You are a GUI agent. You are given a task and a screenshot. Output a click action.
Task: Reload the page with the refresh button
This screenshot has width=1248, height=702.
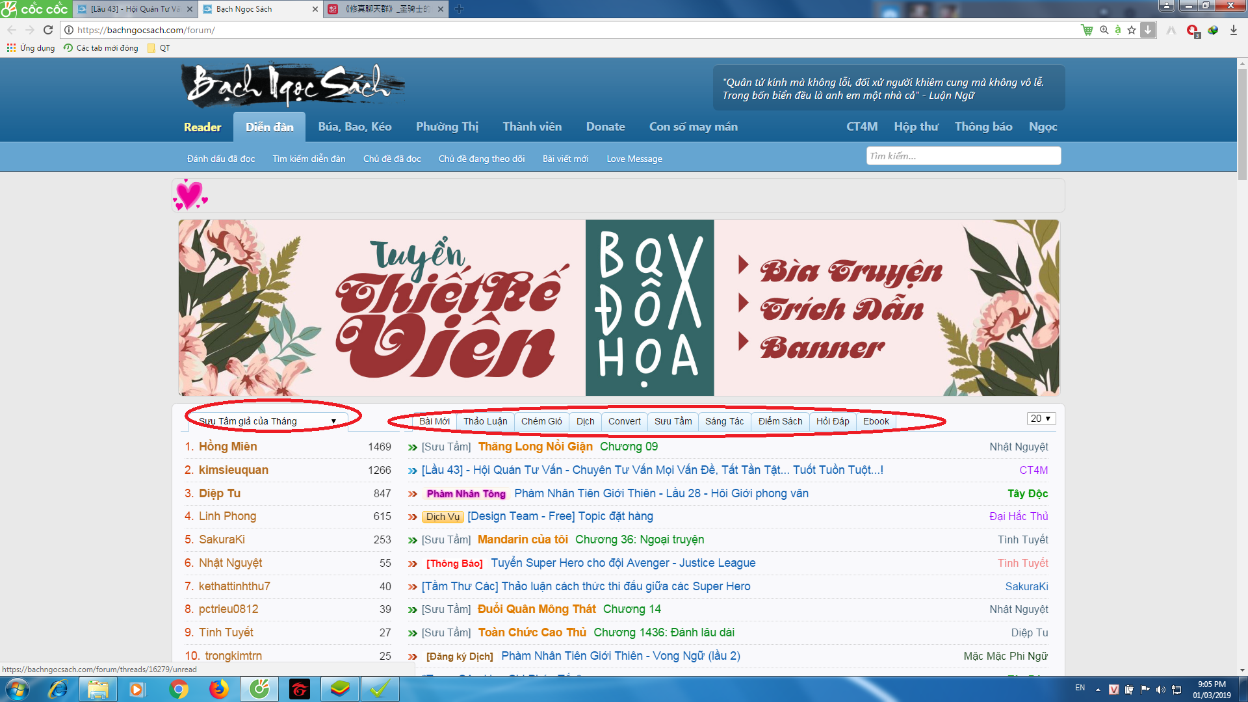(x=48, y=30)
